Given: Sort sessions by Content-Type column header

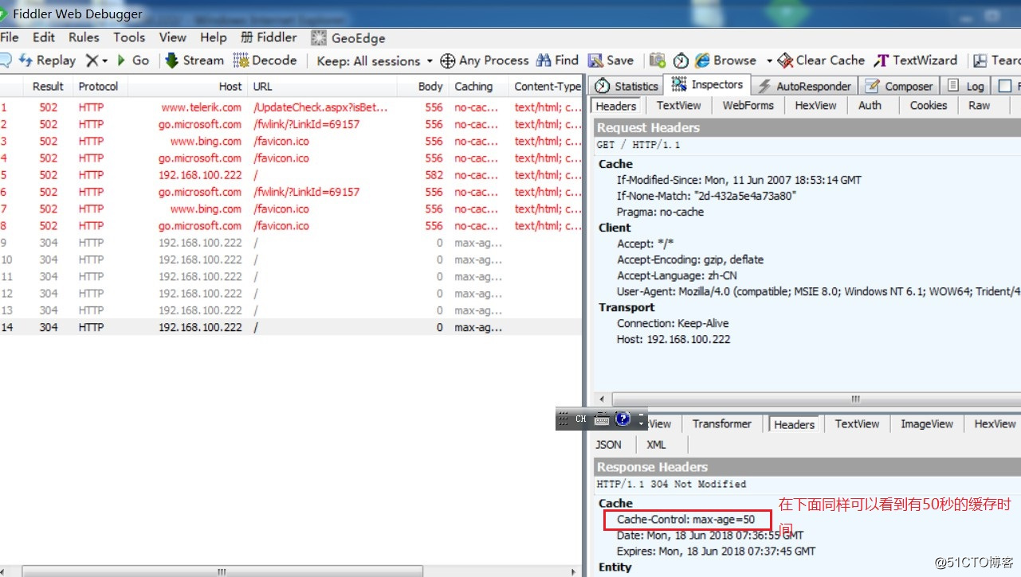Looking at the screenshot, I should point(547,86).
